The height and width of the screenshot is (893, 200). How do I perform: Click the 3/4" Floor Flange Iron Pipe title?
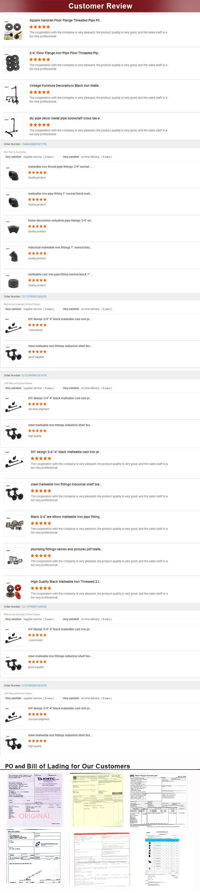pos(65,53)
